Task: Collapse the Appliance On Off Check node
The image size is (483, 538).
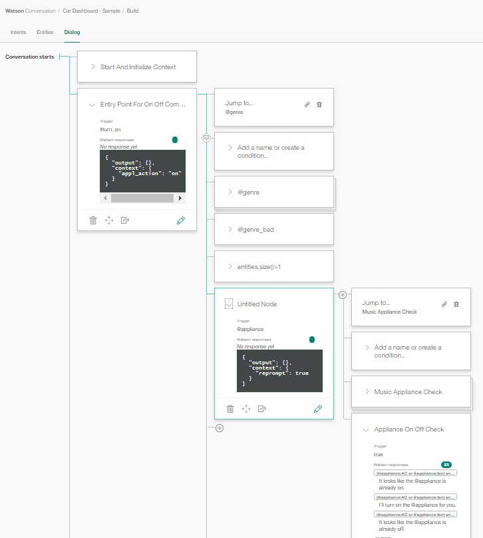Action: [x=366, y=429]
